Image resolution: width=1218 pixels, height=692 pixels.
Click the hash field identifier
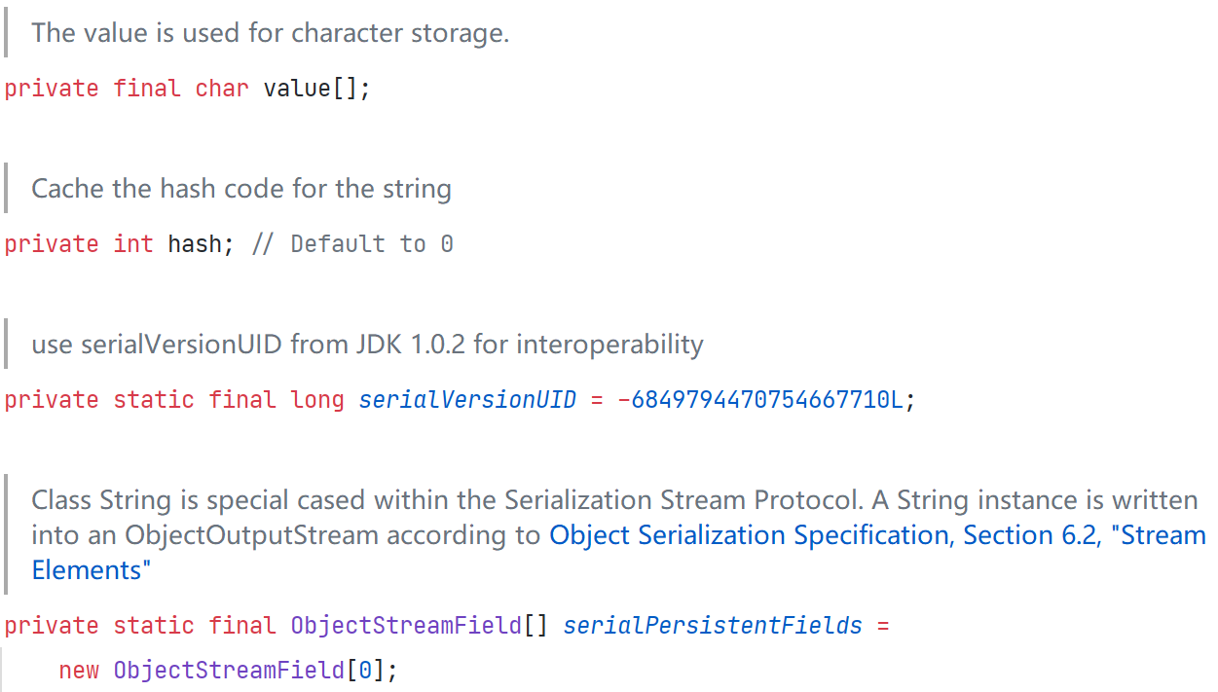pos(195,243)
